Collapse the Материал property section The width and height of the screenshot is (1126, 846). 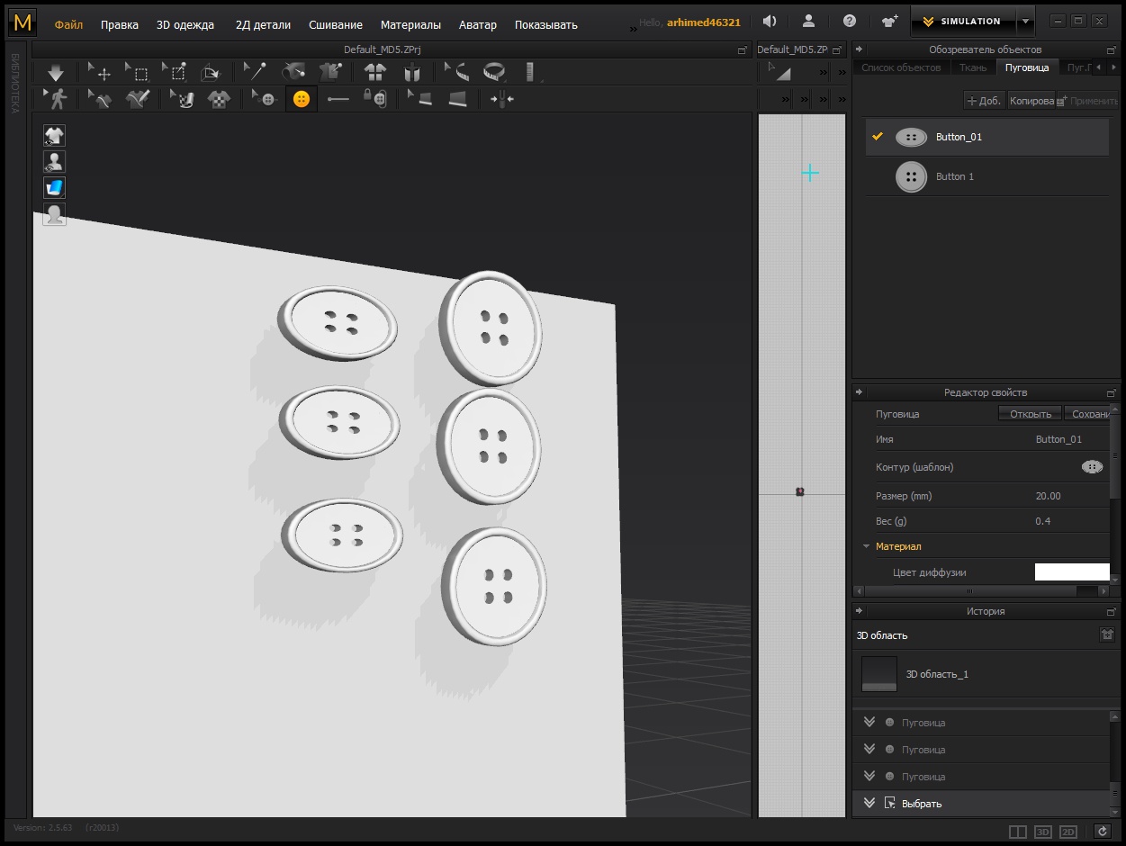[866, 546]
